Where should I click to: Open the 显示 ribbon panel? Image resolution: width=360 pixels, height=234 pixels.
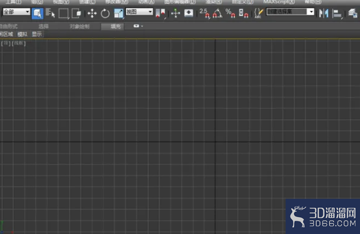click(x=37, y=34)
